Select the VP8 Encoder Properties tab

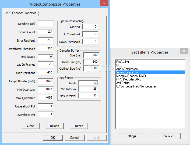coord(21,13)
